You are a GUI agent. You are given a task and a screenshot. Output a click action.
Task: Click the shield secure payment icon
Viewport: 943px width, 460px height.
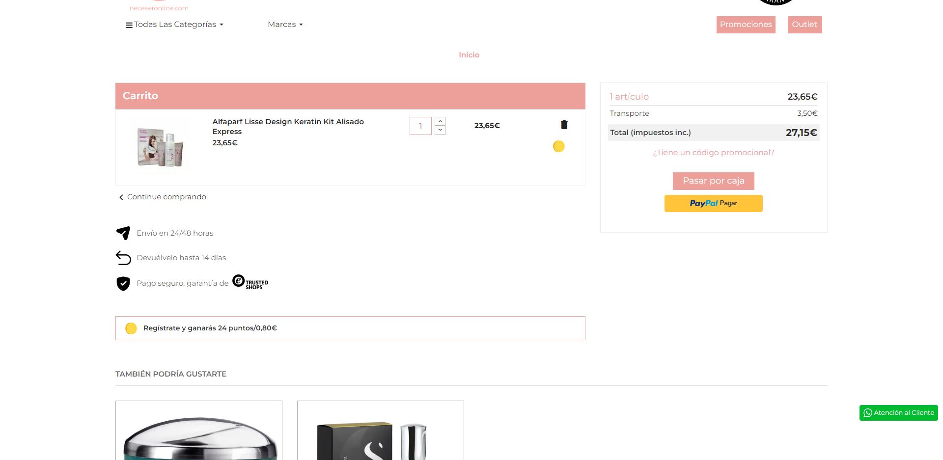tap(123, 283)
